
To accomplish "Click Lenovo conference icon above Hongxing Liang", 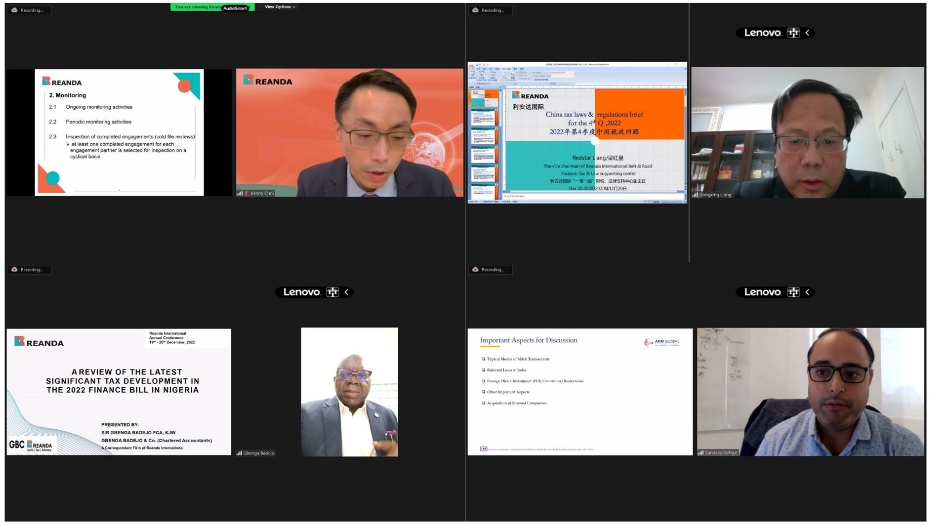I will coord(794,33).
